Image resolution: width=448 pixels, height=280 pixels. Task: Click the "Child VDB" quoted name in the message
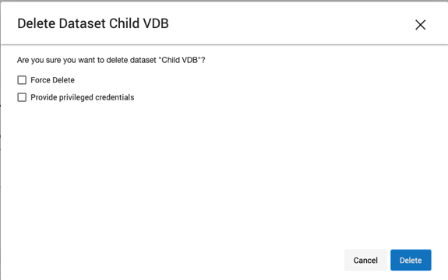pyautogui.click(x=179, y=60)
